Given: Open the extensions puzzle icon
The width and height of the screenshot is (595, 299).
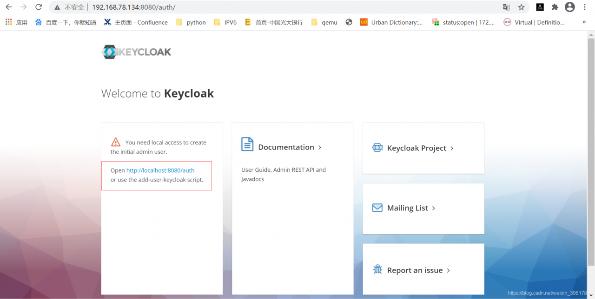Looking at the screenshot, I should [x=555, y=7].
